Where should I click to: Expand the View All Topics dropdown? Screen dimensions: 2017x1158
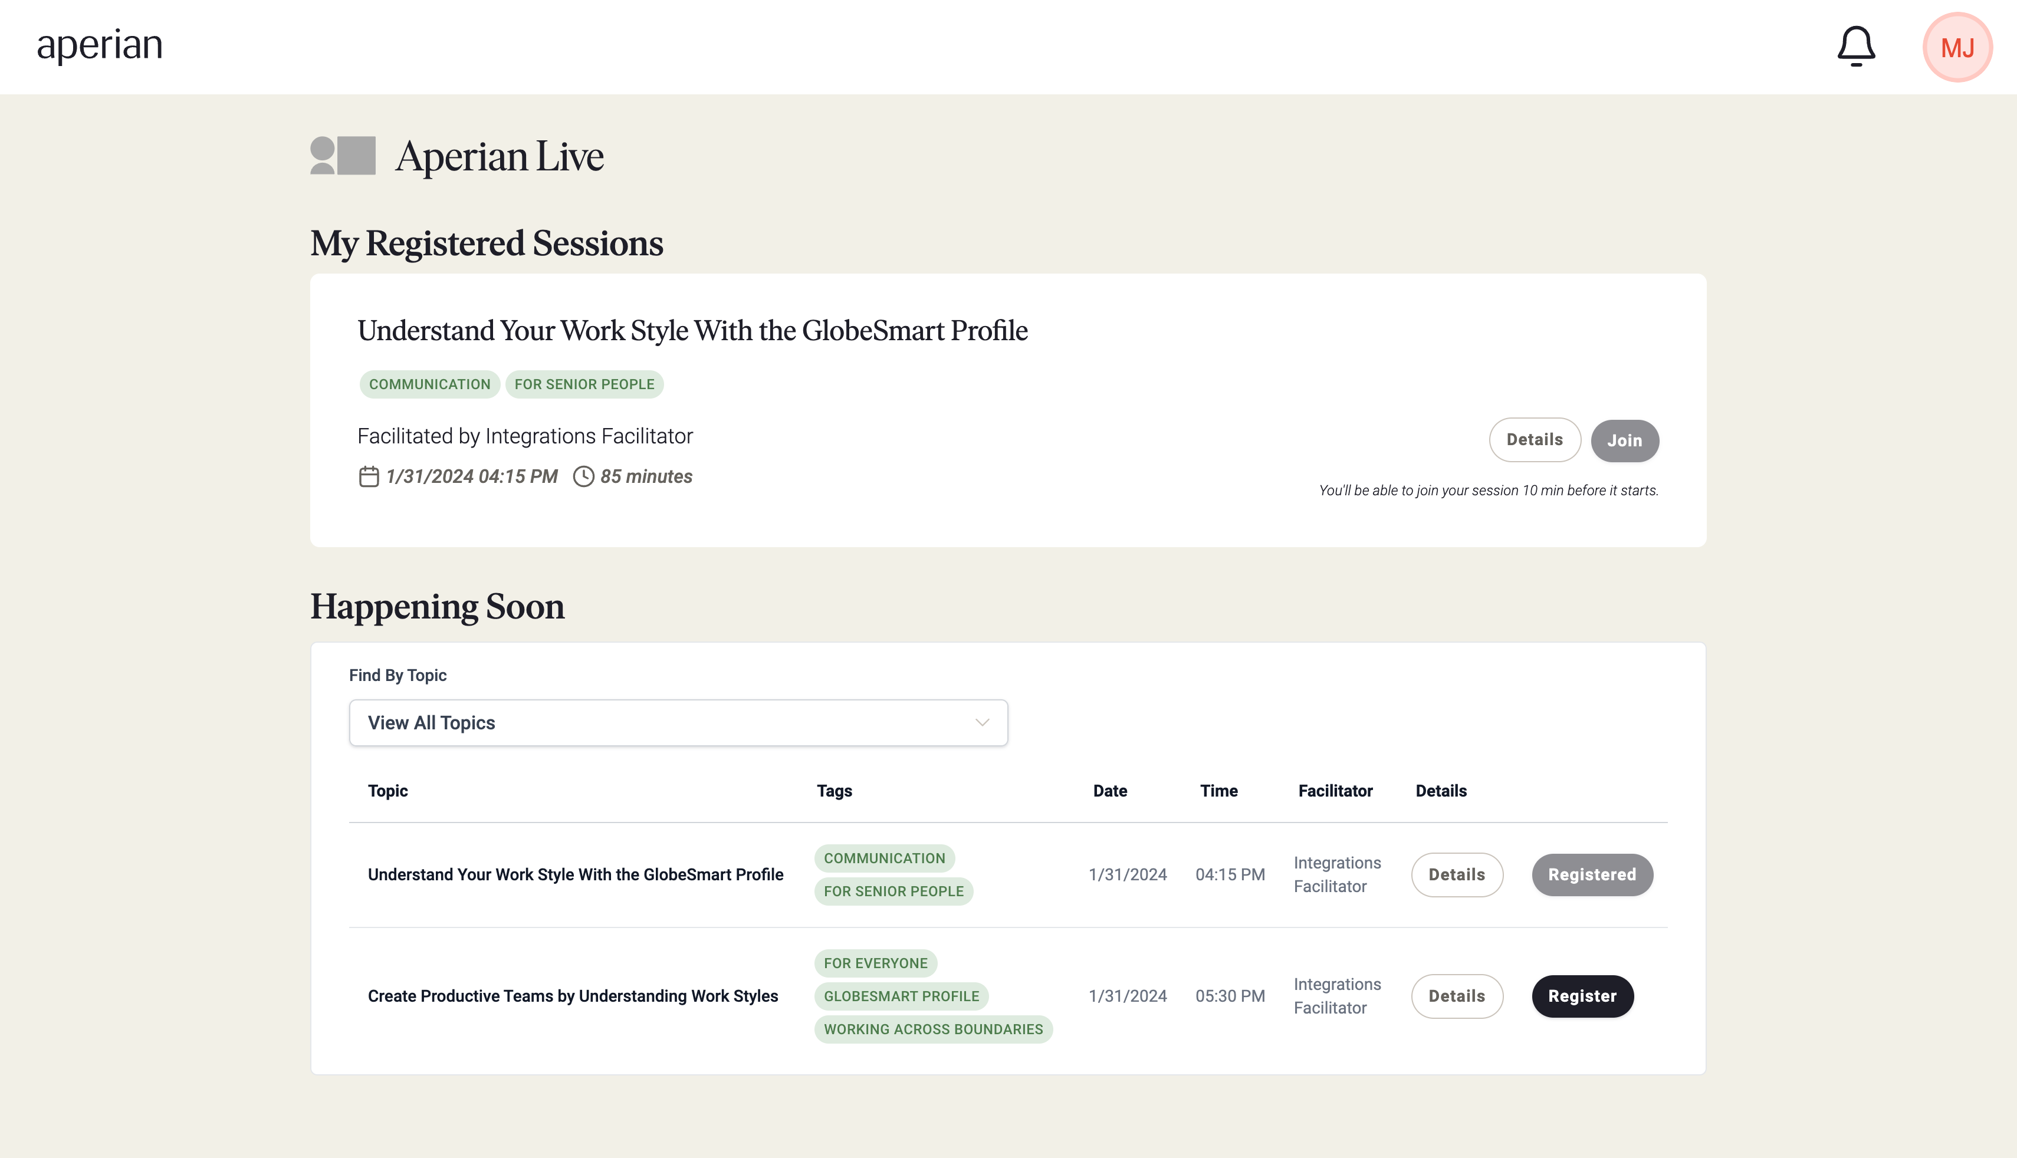point(678,723)
